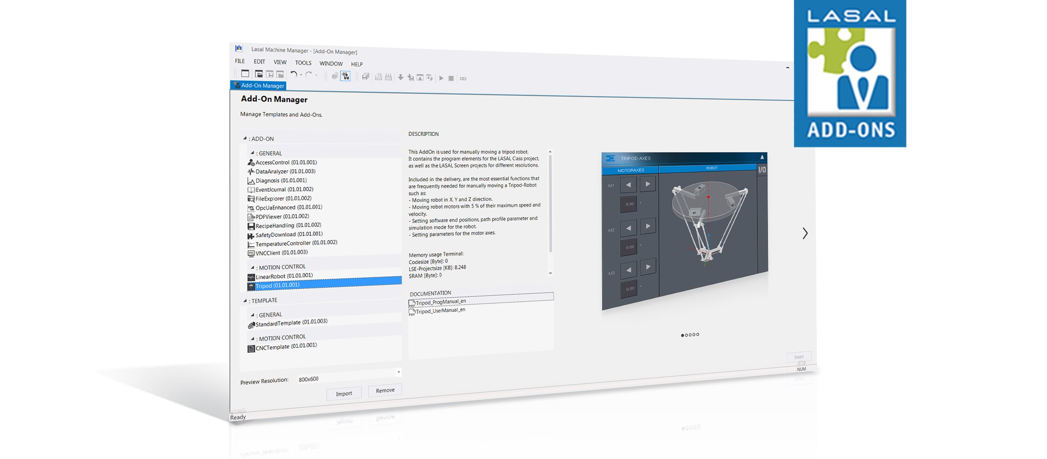Click the Import button
The image size is (1047, 459).
[x=344, y=393]
